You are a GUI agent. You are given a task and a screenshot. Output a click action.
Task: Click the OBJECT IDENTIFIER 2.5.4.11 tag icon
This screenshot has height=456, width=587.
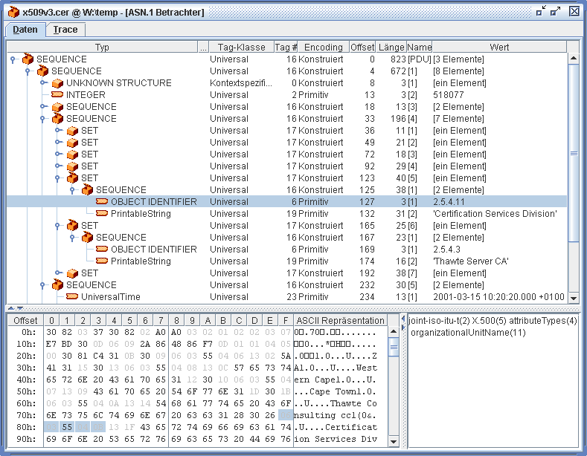coord(102,201)
